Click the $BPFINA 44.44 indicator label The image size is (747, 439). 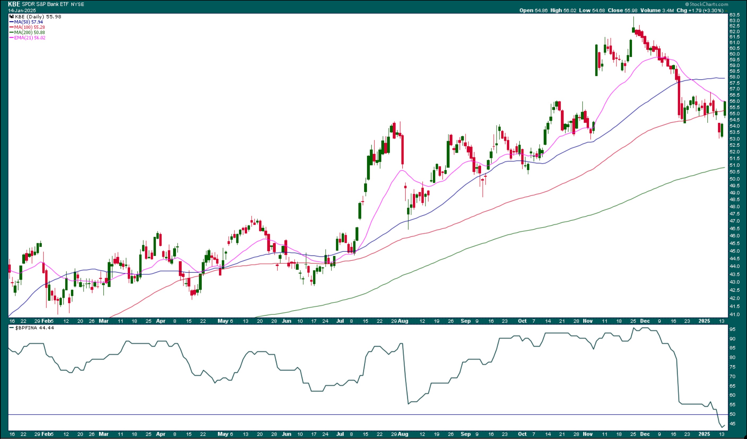pos(32,328)
